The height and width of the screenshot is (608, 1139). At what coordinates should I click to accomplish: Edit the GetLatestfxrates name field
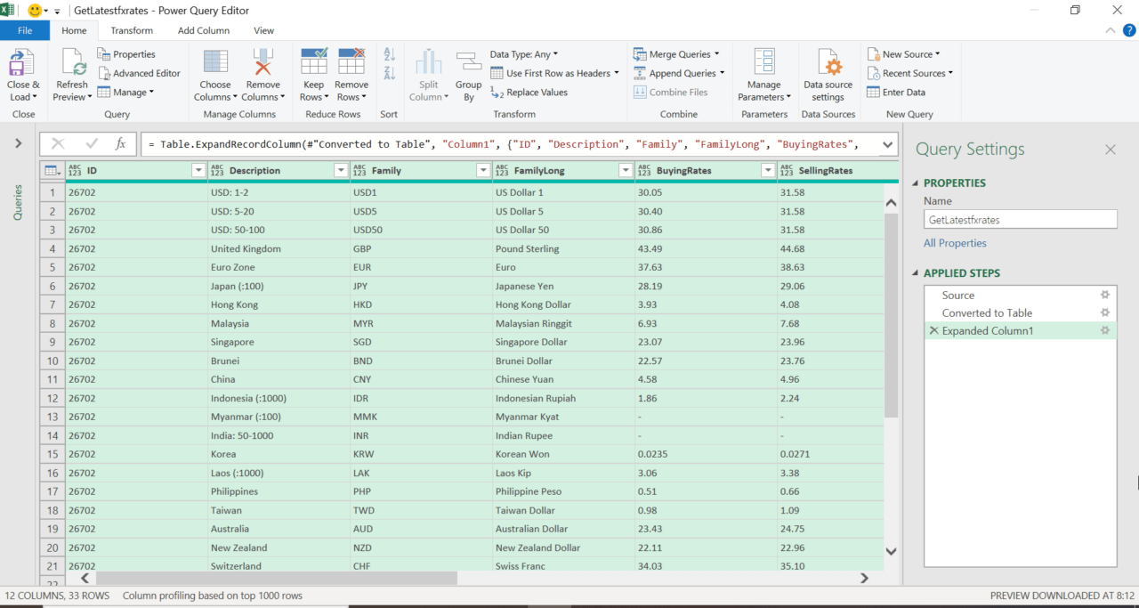click(1020, 219)
